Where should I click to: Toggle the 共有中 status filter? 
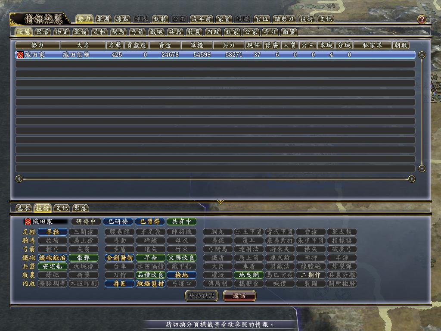[x=182, y=222]
